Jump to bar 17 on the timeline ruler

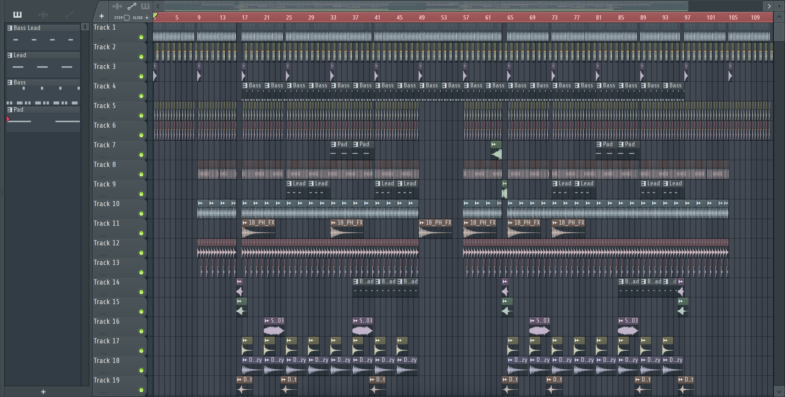point(245,18)
